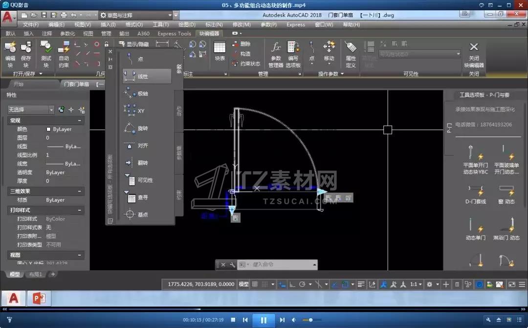Toggle ortho mode in the status bar
The image size is (528, 328).
[292, 284]
